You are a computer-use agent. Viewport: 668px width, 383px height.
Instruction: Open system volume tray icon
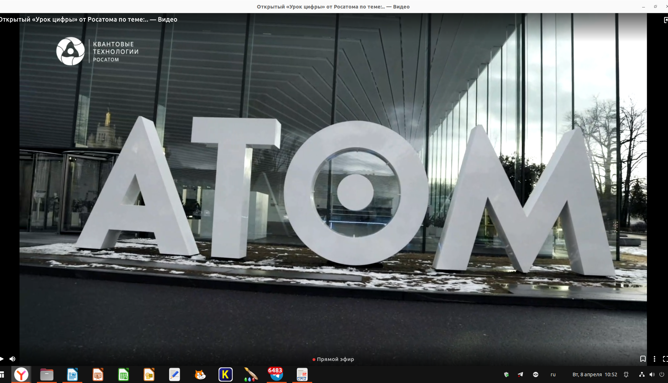click(x=652, y=374)
